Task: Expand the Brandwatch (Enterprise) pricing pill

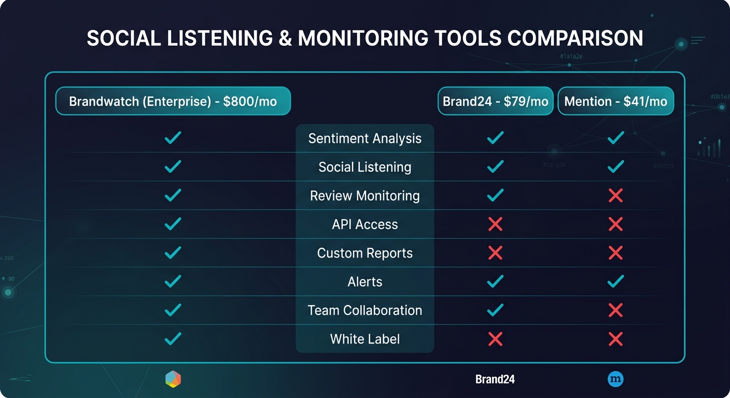Action: (173, 101)
